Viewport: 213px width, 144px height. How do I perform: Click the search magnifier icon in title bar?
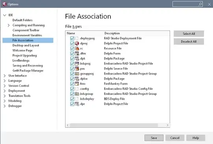click(x=200, y=4)
